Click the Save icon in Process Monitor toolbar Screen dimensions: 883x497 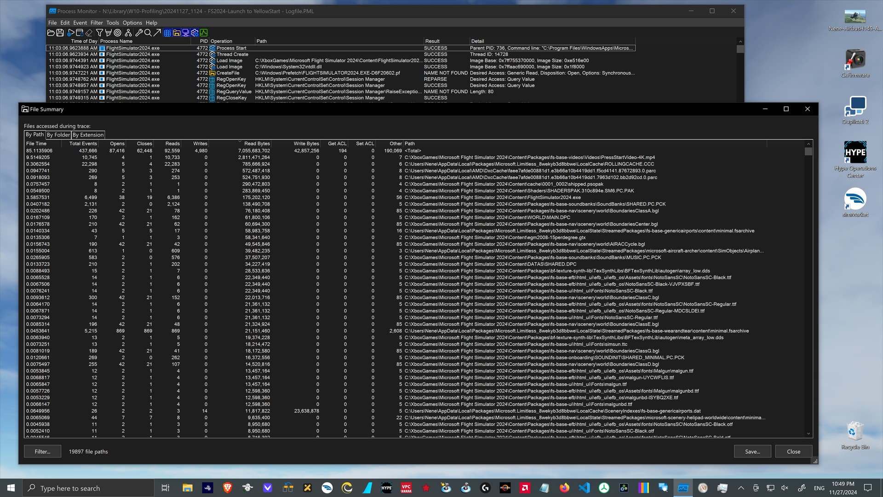60,33
